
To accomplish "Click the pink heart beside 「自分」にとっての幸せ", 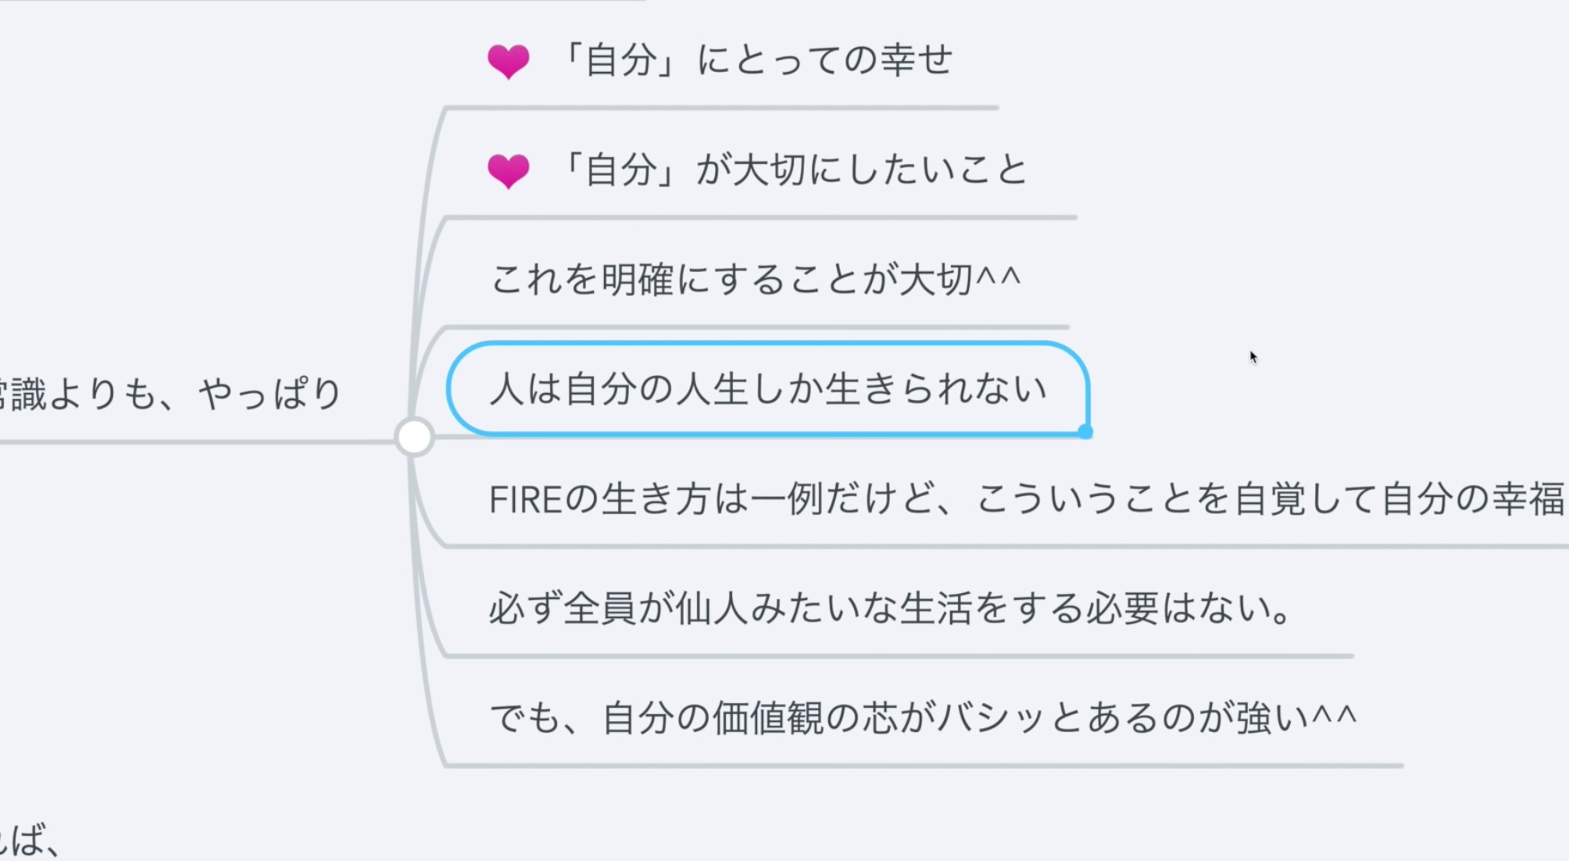I will [x=508, y=61].
